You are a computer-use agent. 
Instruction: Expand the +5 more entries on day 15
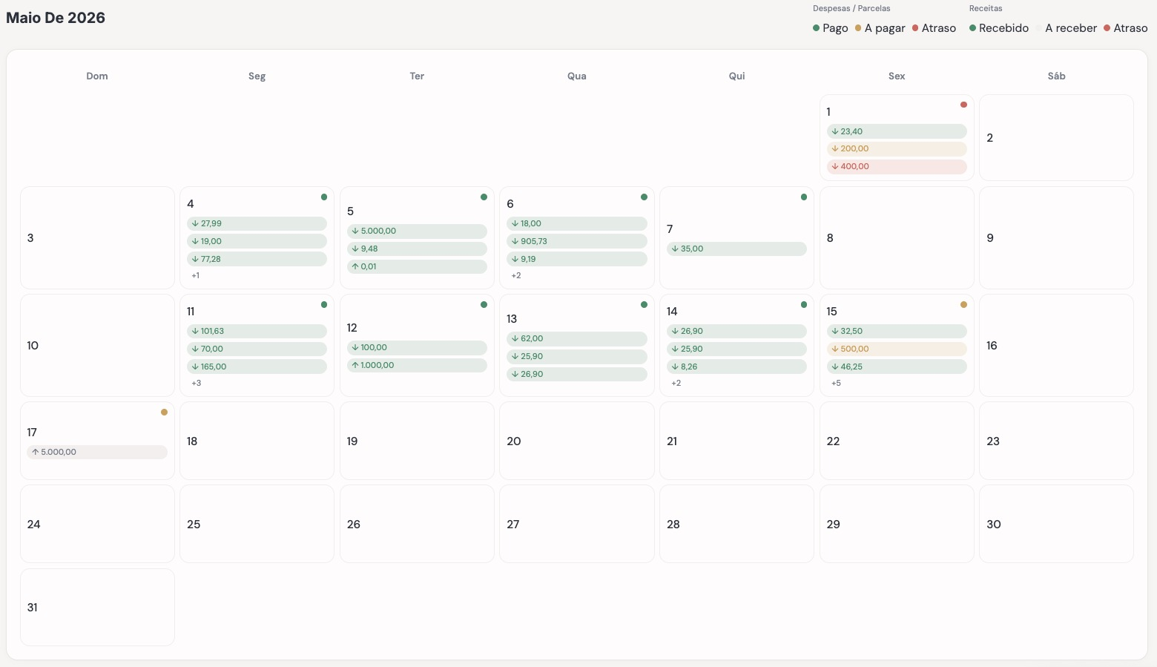(x=836, y=383)
